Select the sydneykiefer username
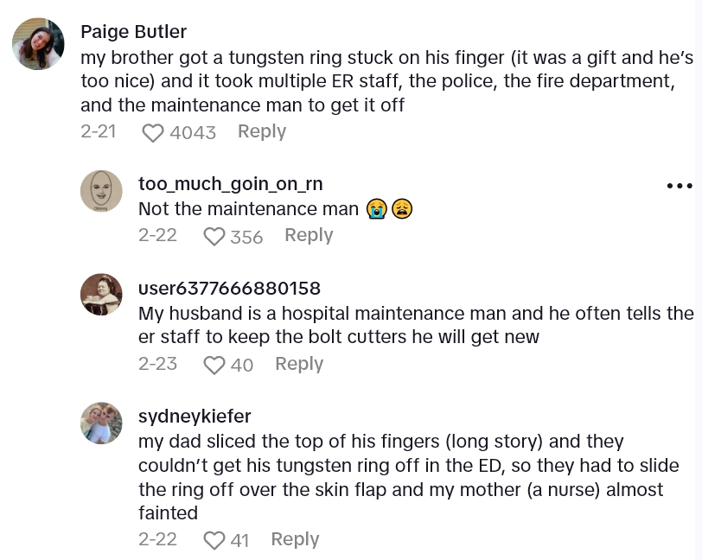This screenshot has height=560, width=702. (x=195, y=417)
